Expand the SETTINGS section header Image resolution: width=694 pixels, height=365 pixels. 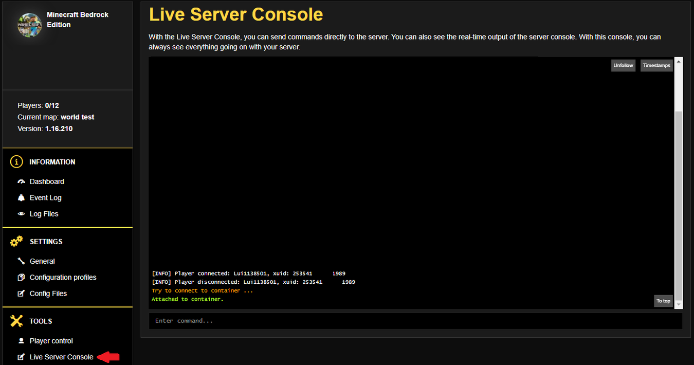click(x=46, y=242)
